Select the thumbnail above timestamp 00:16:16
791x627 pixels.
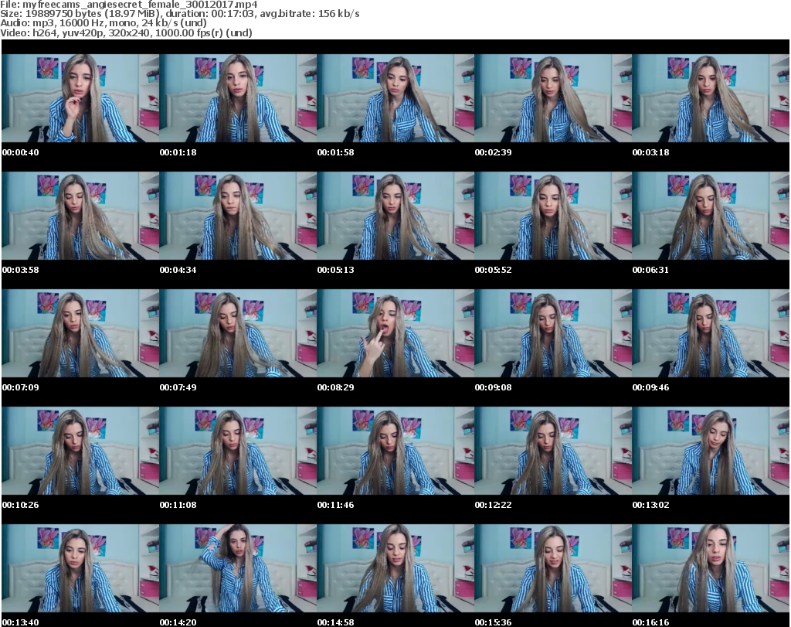click(x=711, y=568)
